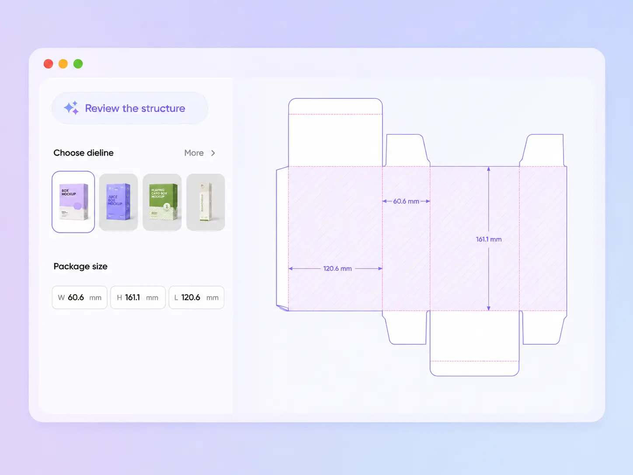This screenshot has height=475, width=633.
Task: Click the Choose dieline heading
Action: coord(83,153)
